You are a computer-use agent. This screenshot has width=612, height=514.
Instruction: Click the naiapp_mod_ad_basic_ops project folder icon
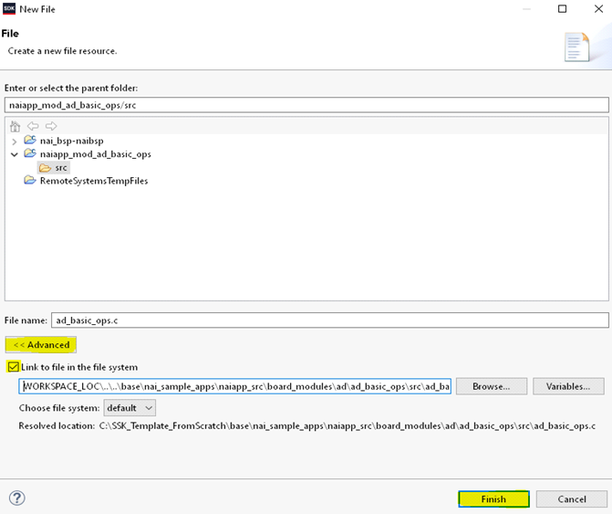pyautogui.click(x=30, y=154)
